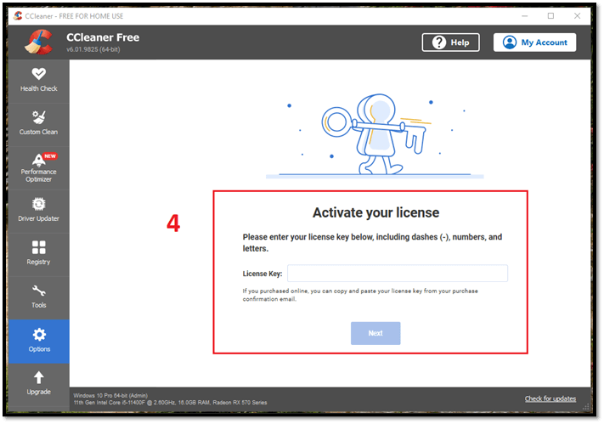The width and height of the screenshot is (604, 424).
Task: Click the purchase confirmation email hint text
Action: tap(360, 295)
